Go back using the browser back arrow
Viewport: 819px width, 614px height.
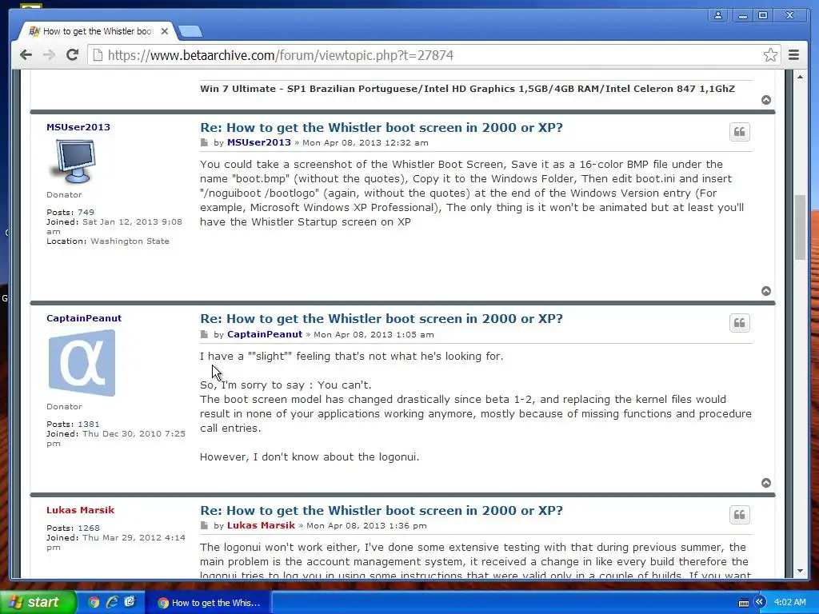(26, 55)
